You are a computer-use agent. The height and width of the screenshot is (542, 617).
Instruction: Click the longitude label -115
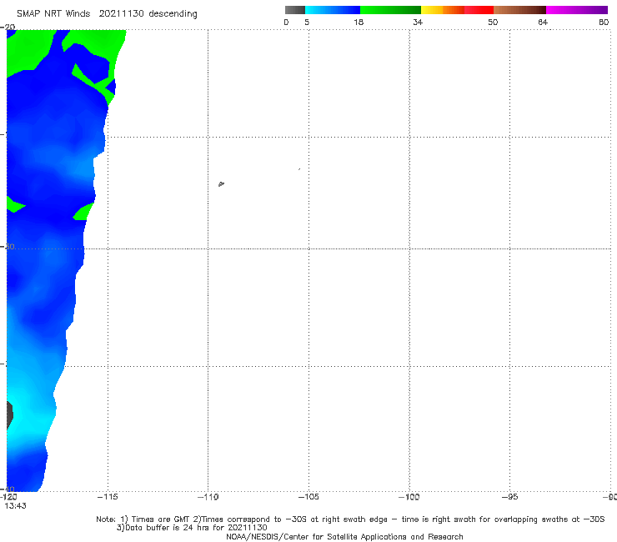pos(108,497)
